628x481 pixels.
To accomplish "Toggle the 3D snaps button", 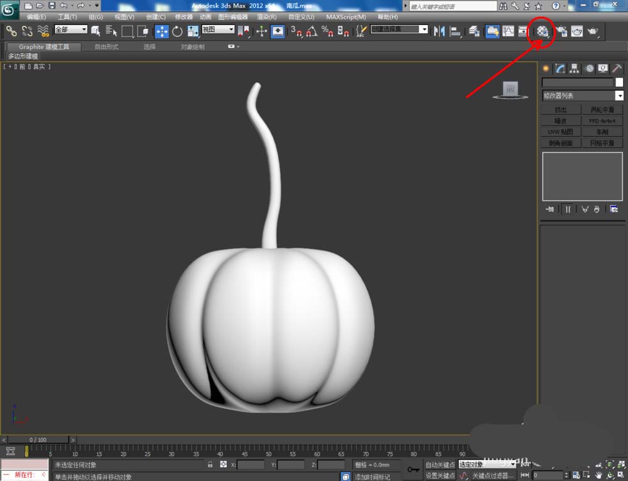I will pyautogui.click(x=296, y=31).
